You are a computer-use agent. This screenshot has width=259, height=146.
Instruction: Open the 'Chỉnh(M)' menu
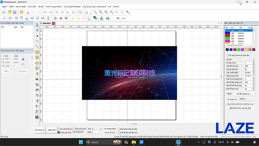pyautogui.click(x=32, y=7)
